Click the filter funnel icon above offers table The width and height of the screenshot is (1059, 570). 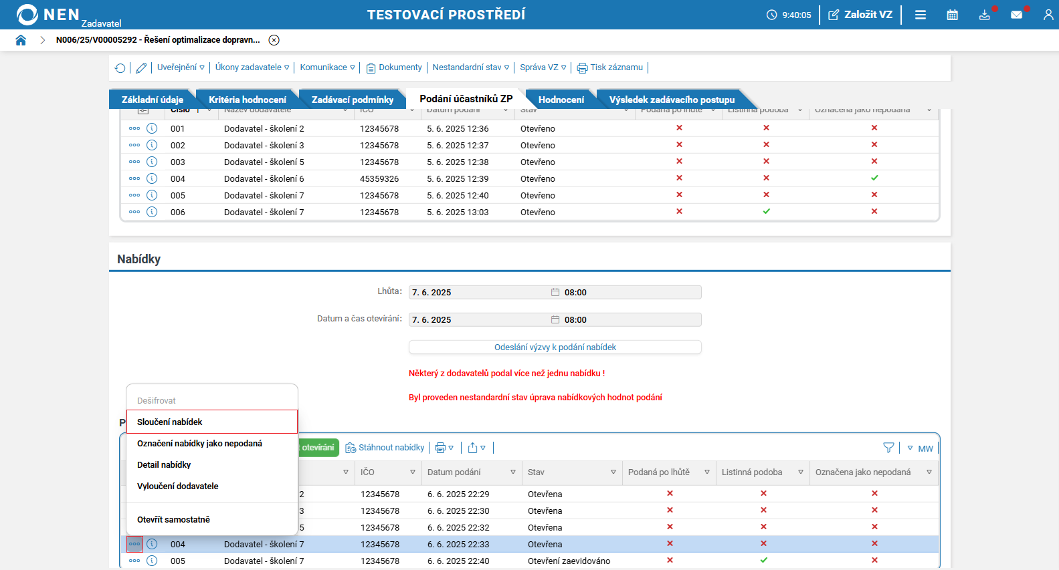888,448
